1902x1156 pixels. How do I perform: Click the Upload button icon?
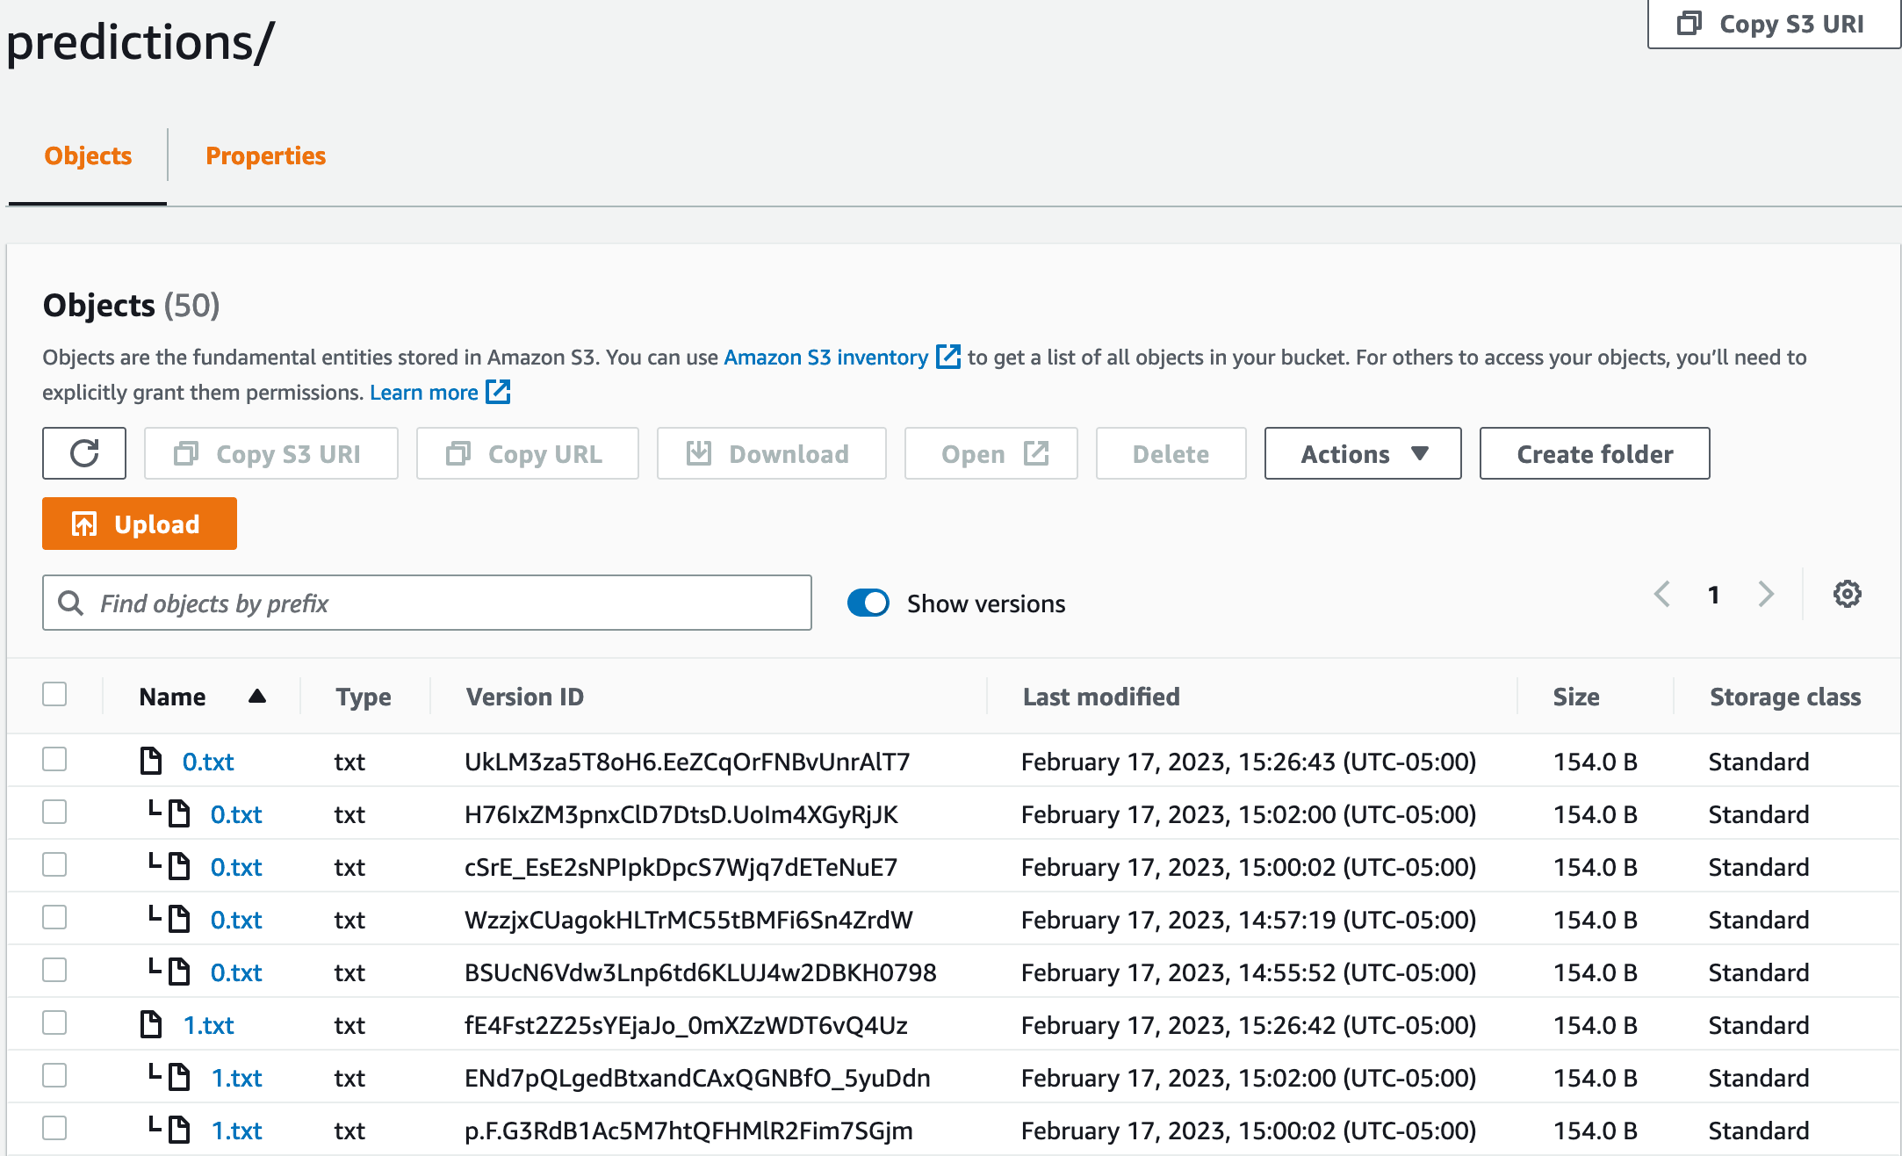tap(84, 524)
